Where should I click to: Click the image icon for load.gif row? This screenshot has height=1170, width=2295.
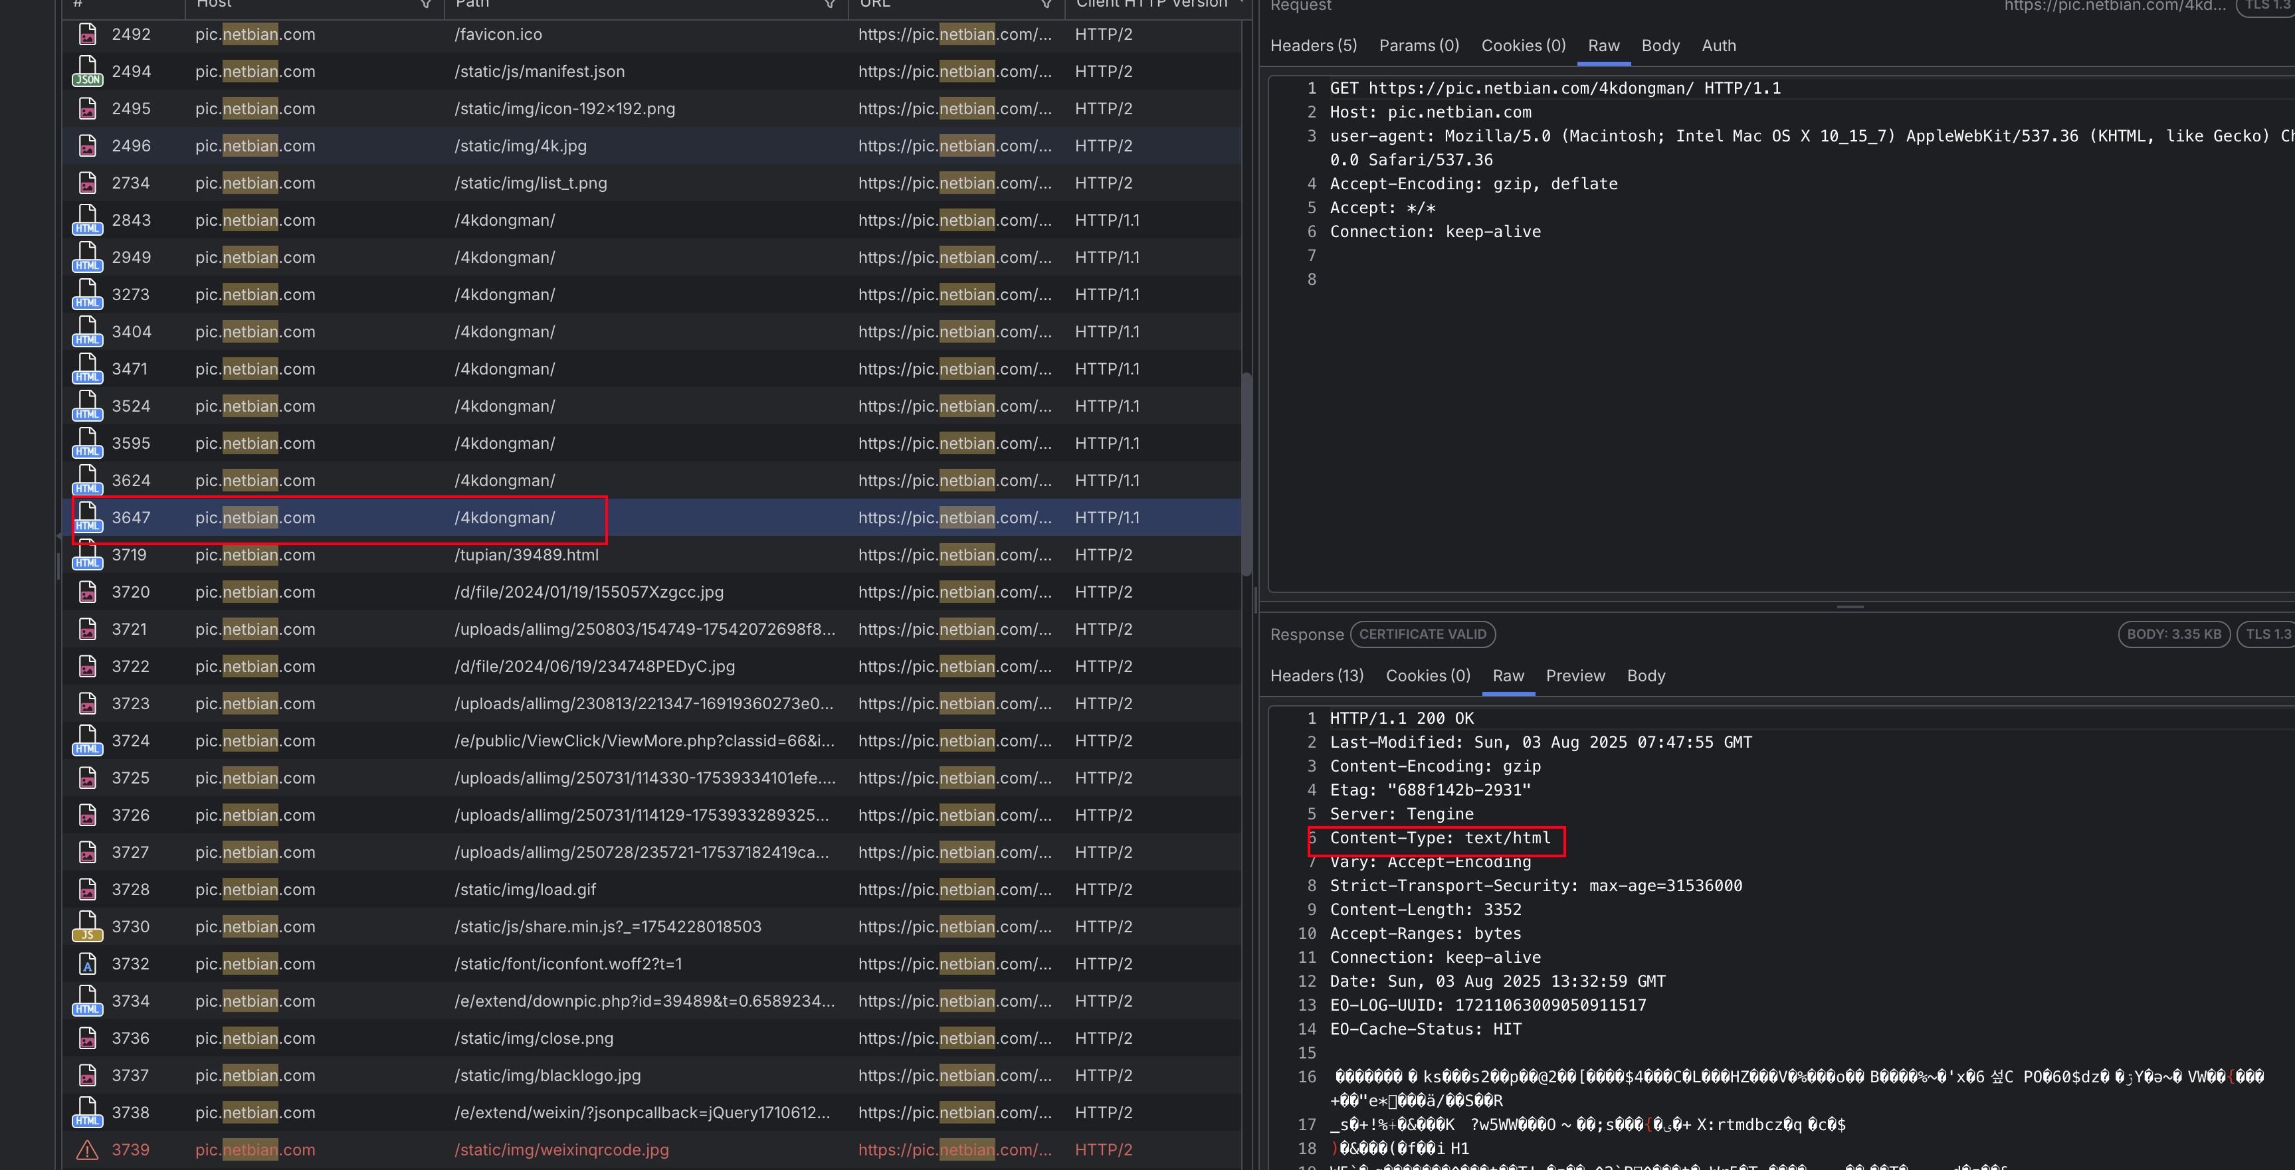[86, 888]
